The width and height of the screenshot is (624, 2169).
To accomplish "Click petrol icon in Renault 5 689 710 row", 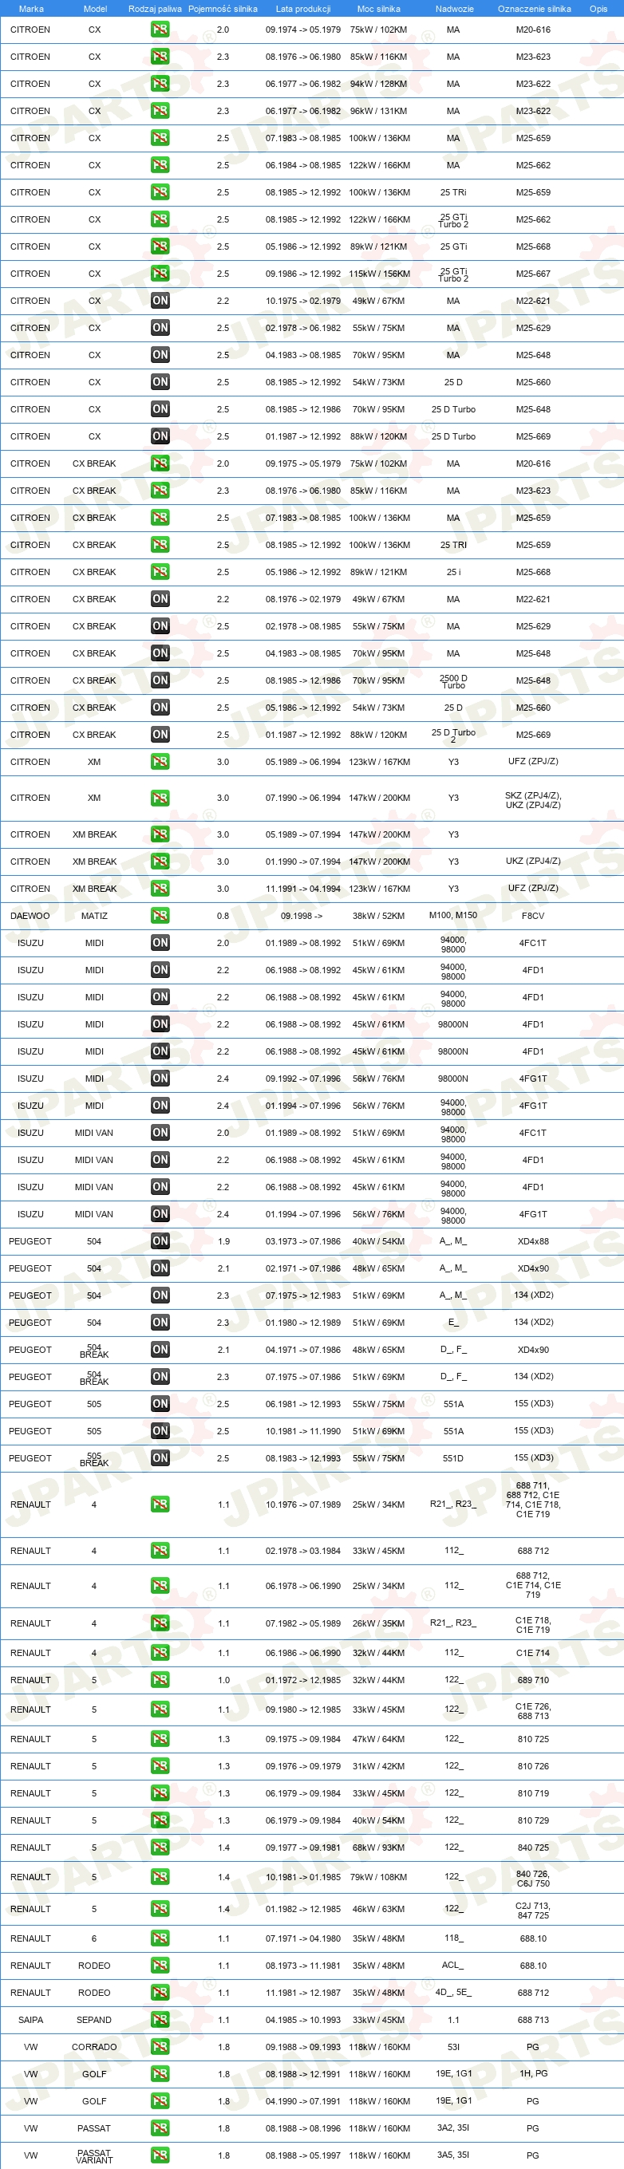I will (160, 1680).
